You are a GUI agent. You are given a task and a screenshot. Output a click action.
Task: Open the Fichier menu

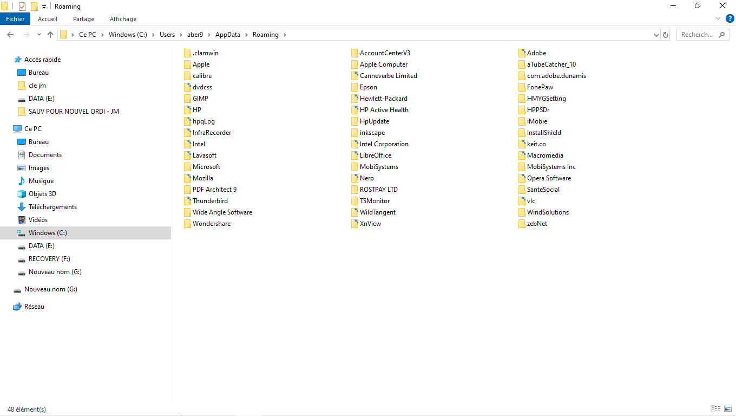15,19
